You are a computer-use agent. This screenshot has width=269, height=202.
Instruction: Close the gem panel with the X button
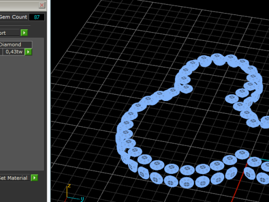pos(42,5)
